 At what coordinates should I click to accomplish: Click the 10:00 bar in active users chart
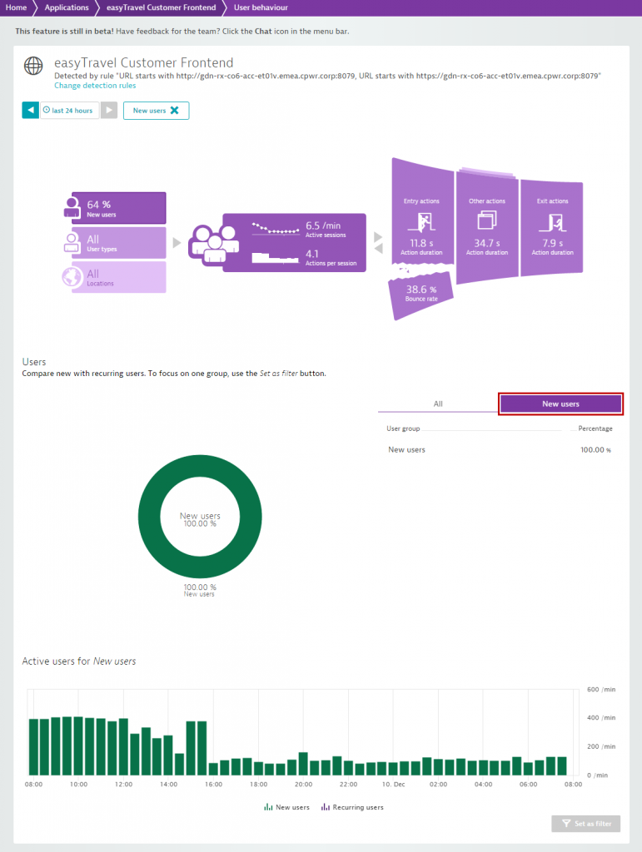pyautogui.click(x=78, y=746)
